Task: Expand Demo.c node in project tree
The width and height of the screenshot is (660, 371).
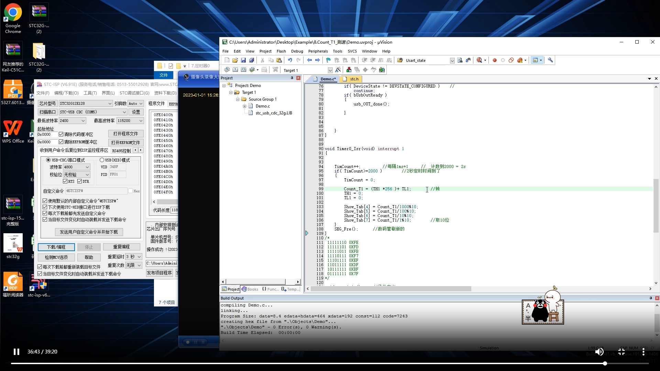Action: [245, 106]
